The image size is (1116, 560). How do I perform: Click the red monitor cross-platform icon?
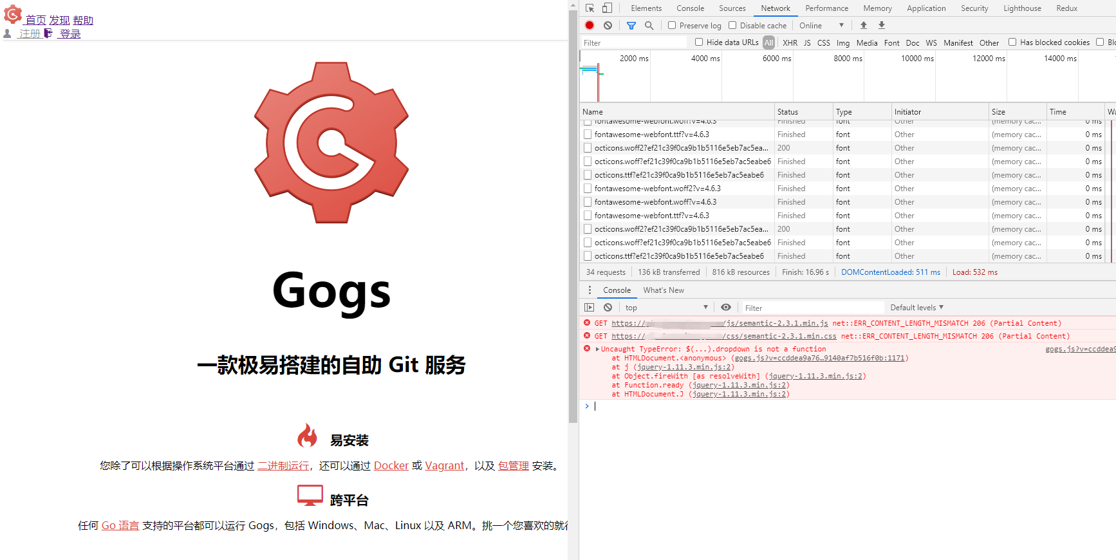point(310,496)
